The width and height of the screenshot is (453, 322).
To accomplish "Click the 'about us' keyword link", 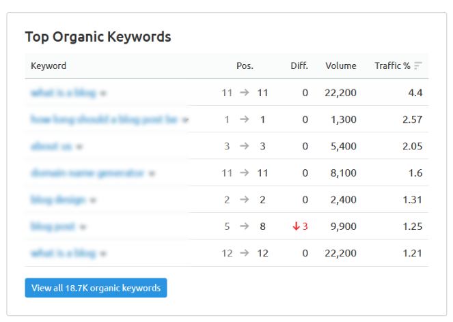I will click(x=51, y=146).
